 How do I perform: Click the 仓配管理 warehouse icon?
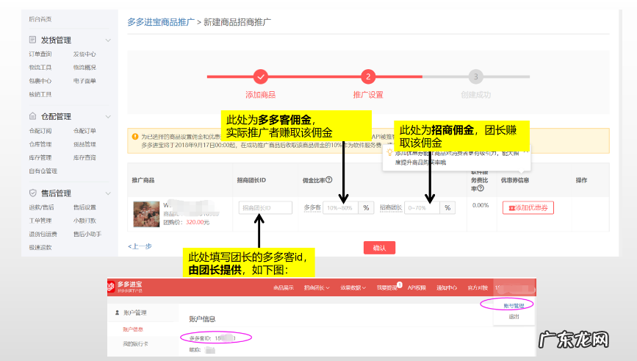32,116
